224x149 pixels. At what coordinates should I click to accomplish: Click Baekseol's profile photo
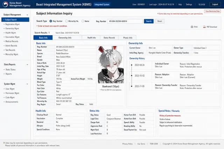tap(111, 65)
